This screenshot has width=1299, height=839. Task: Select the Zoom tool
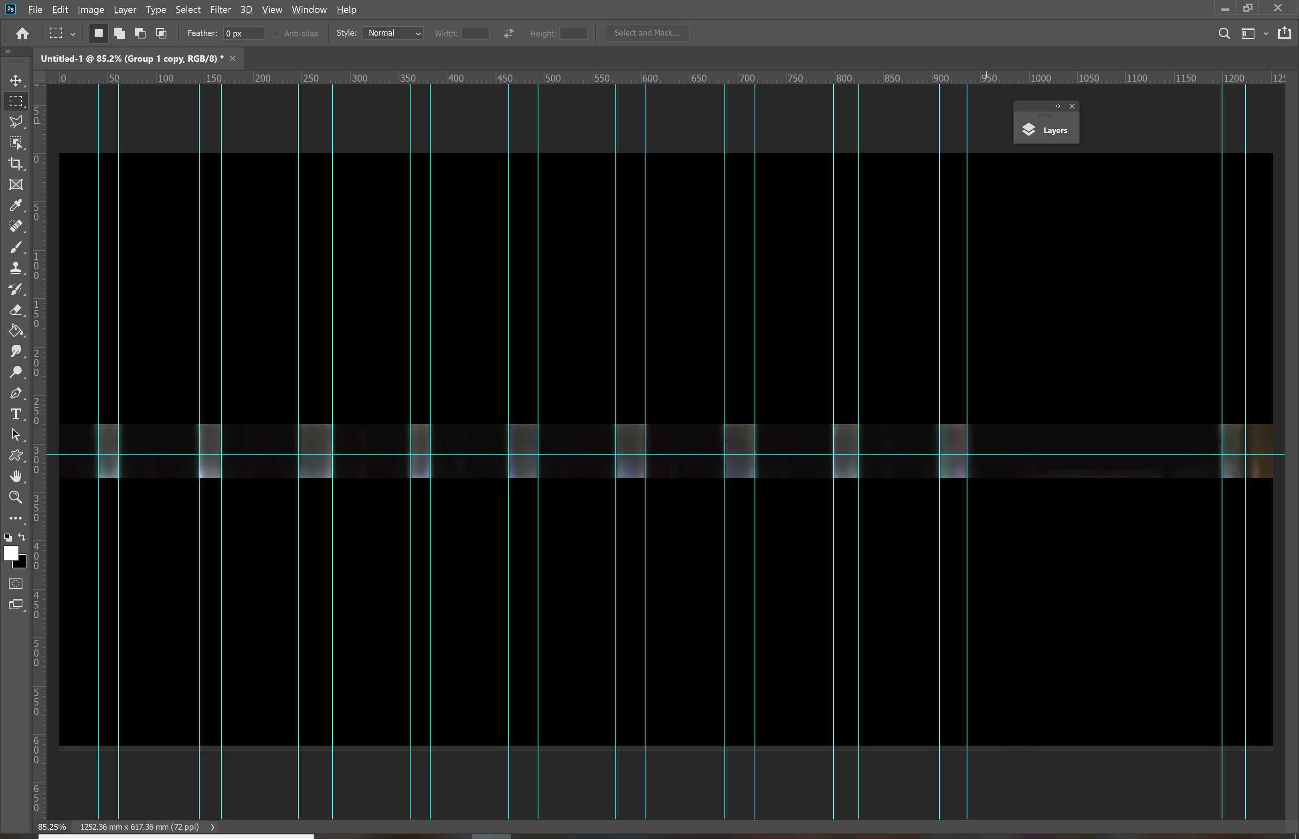coord(16,497)
